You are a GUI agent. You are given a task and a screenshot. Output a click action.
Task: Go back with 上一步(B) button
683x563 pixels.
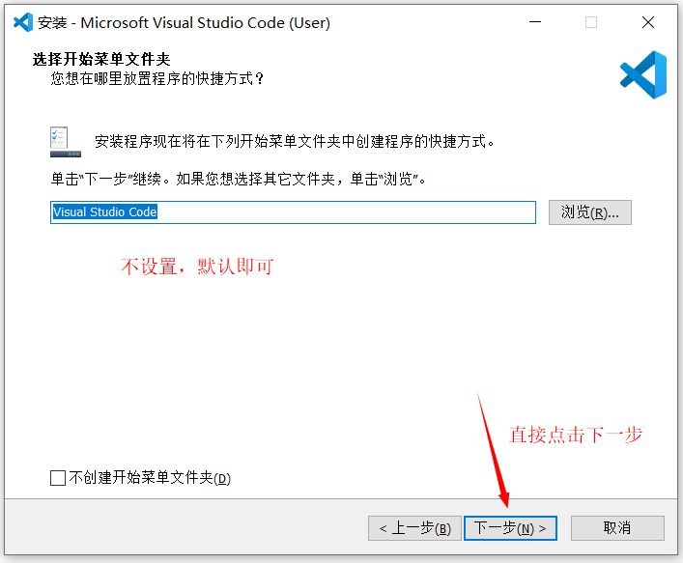pyautogui.click(x=414, y=528)
